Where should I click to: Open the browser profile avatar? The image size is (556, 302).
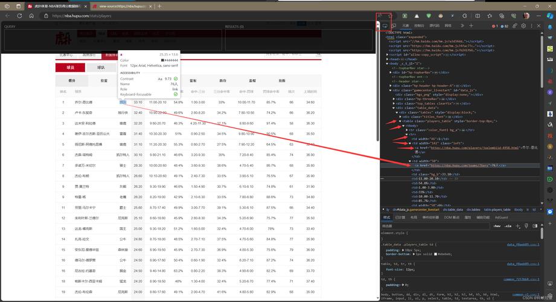526,16
